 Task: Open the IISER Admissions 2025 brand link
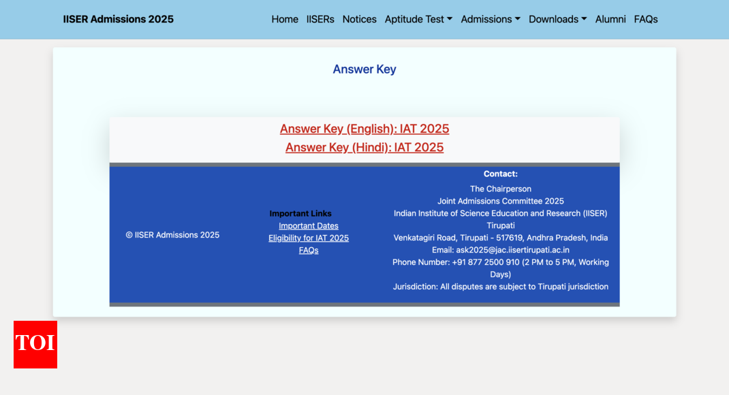(118, 19)
